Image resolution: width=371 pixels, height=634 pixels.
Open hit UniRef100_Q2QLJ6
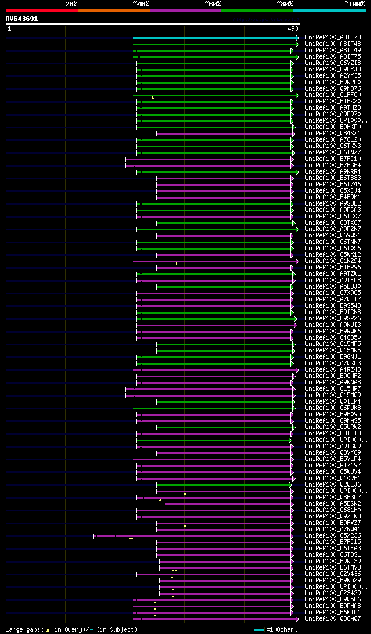point(333,485)
